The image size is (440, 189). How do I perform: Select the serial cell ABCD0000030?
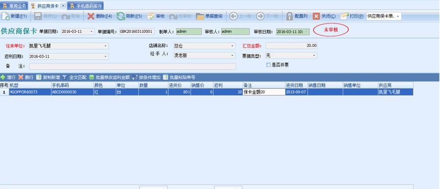pos(72,92)
